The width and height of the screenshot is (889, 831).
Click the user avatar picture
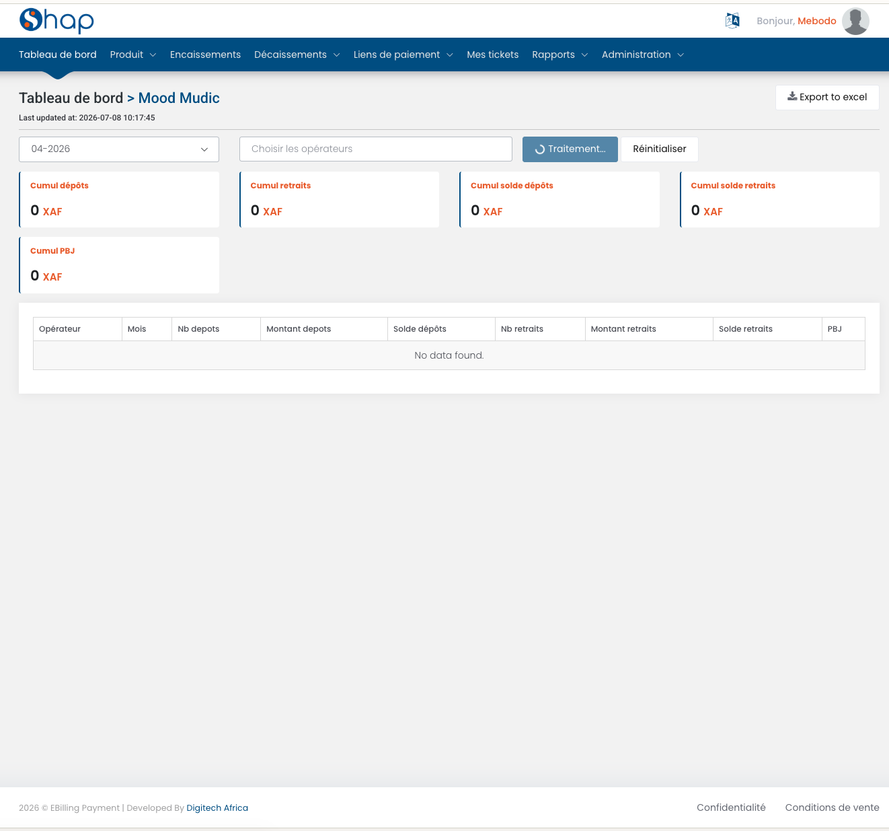coord(855,21)
